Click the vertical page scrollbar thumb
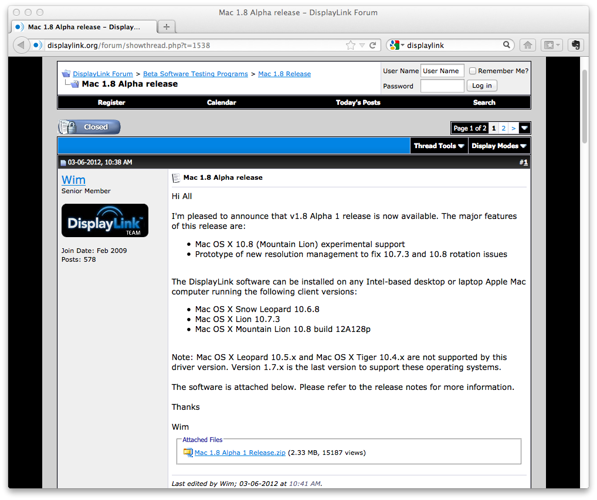Screen dimensions: 597x500 585,107
